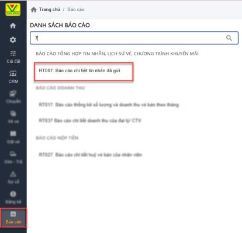Open the settings gear in the sidebar
The image size is (242, 233).
click(13, 40)
